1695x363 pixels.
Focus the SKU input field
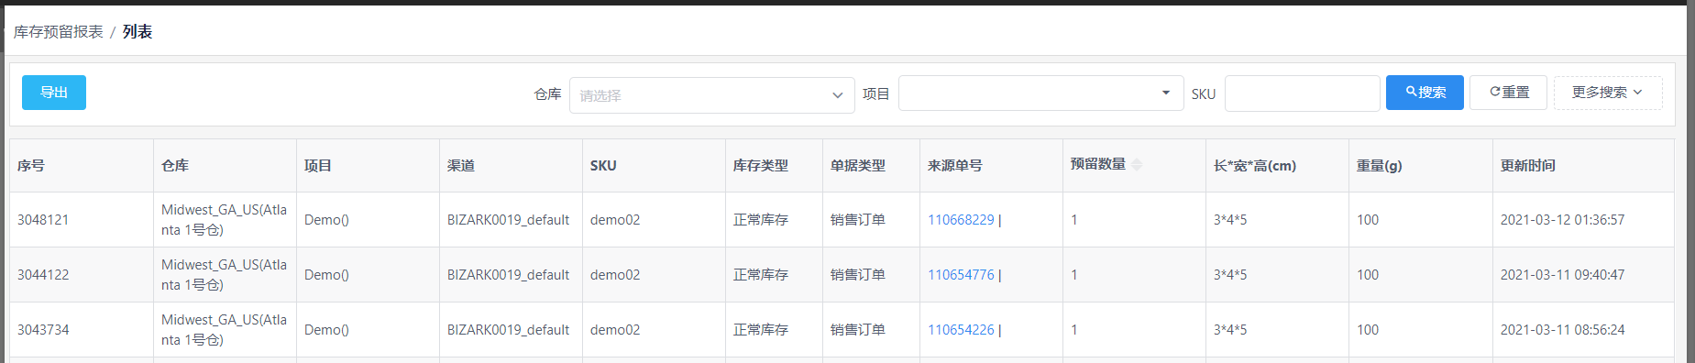pos(1302,93)
